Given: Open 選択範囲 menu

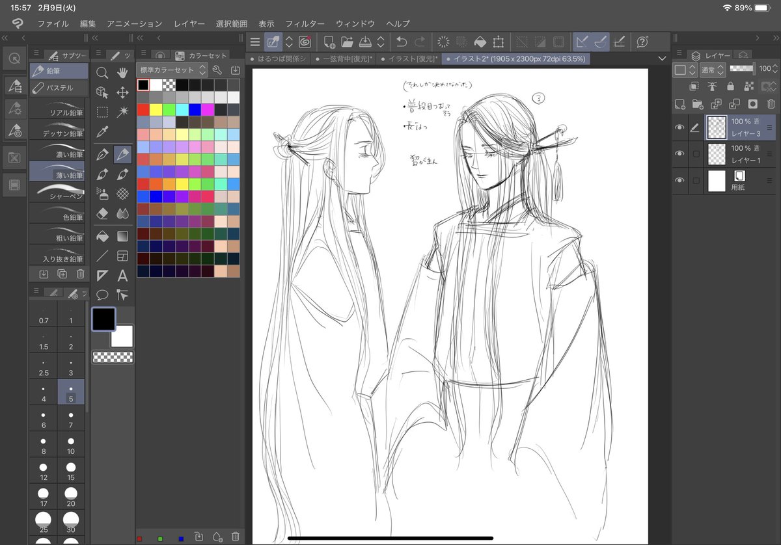Looking at the screenshot, I should 232,23.
